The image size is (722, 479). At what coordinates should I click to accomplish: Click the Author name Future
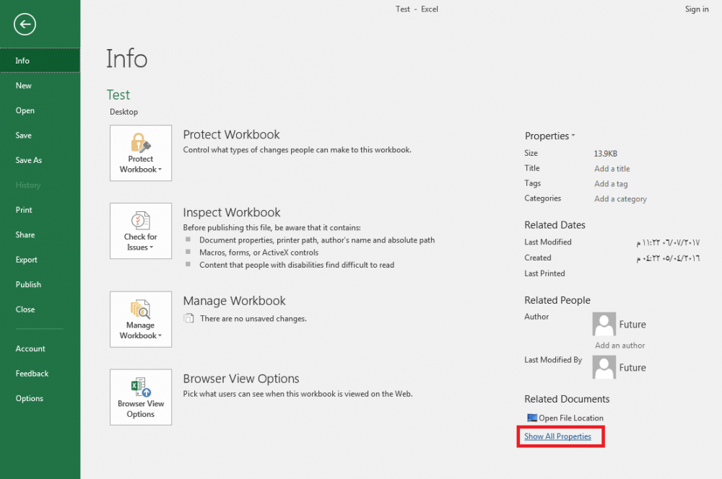click(x=632, y=325)
